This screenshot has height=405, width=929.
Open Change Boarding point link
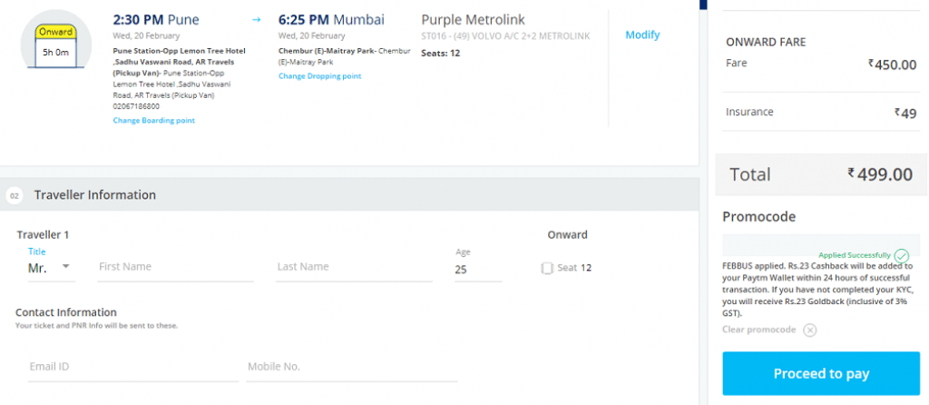coord(154,121)
